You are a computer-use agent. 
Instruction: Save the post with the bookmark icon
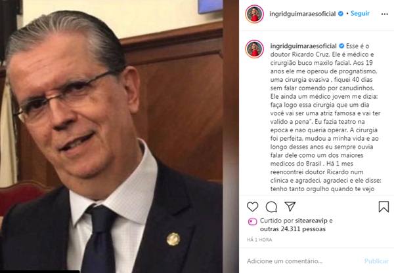pos(383,207)
